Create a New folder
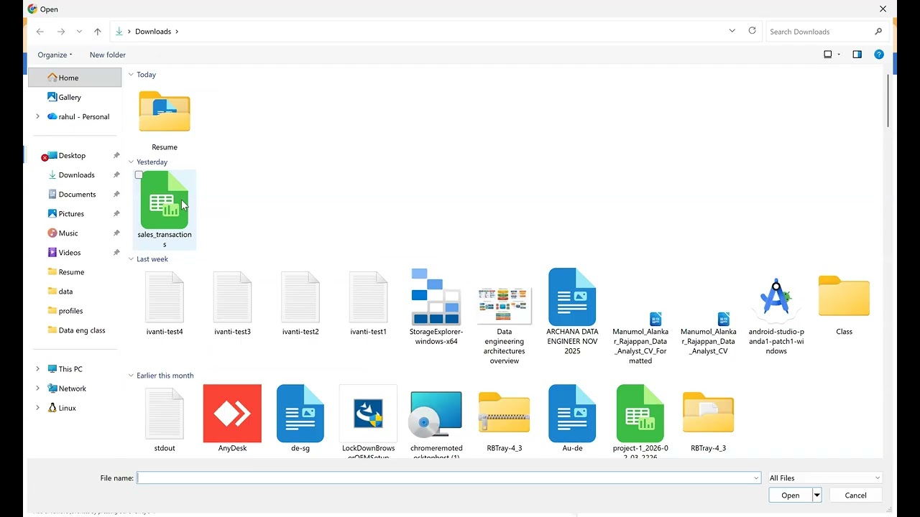Screen dimensions: 920x517 click(x=108, y=55)
